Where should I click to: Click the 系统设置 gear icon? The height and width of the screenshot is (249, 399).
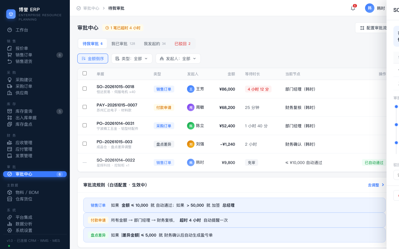10,230
